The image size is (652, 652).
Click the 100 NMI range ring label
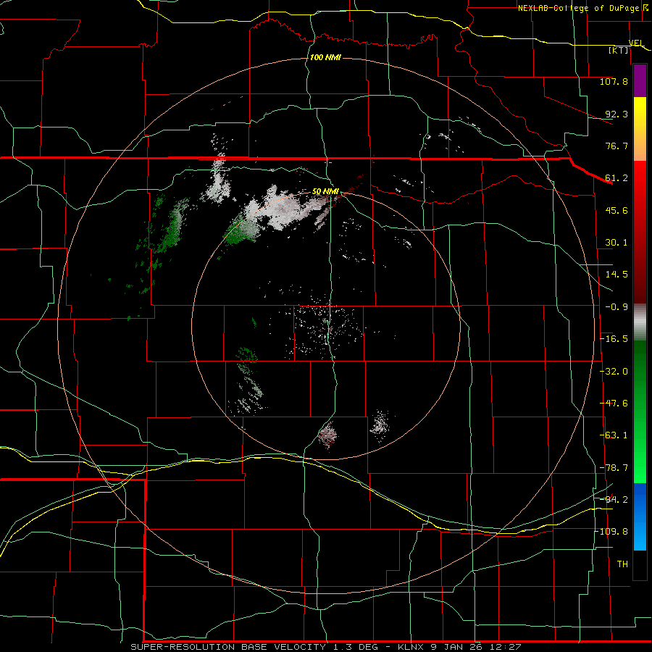click(325, 57)
